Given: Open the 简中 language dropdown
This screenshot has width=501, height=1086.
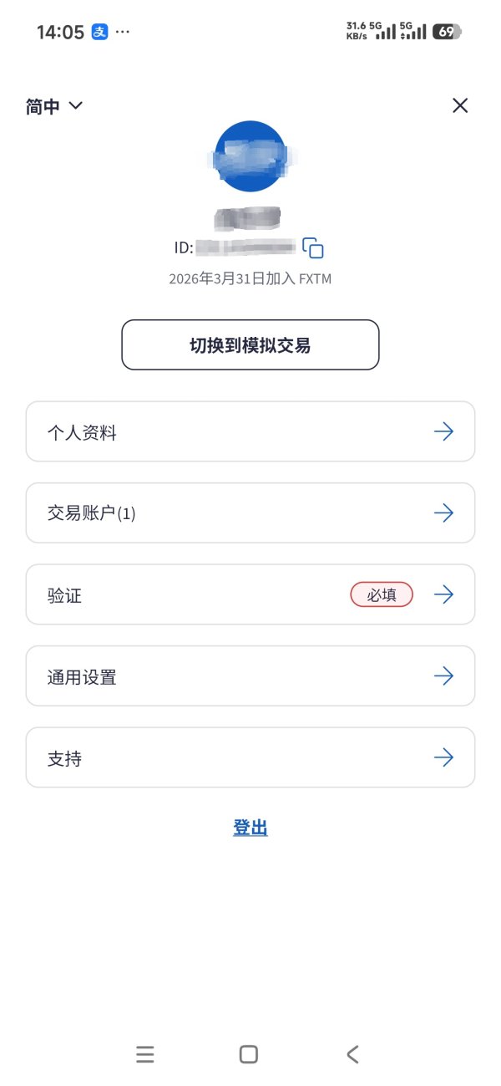Looking at the screenshot, I should [x=43, y=107].
